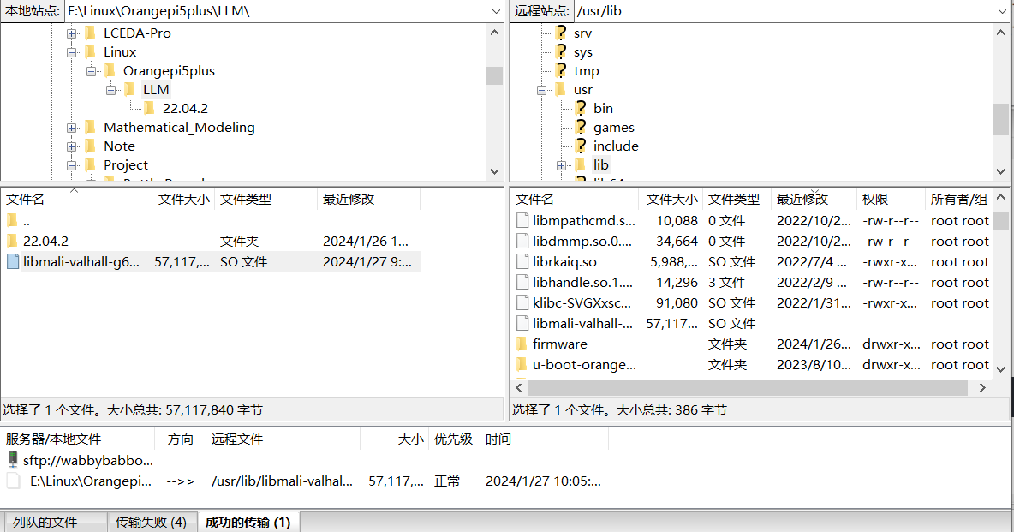Click the unknown-folder icon for games
Viewport: 1014px width, 532px height.
pos(581,126)
